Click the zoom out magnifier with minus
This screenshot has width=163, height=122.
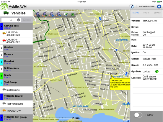coord(58,14)
